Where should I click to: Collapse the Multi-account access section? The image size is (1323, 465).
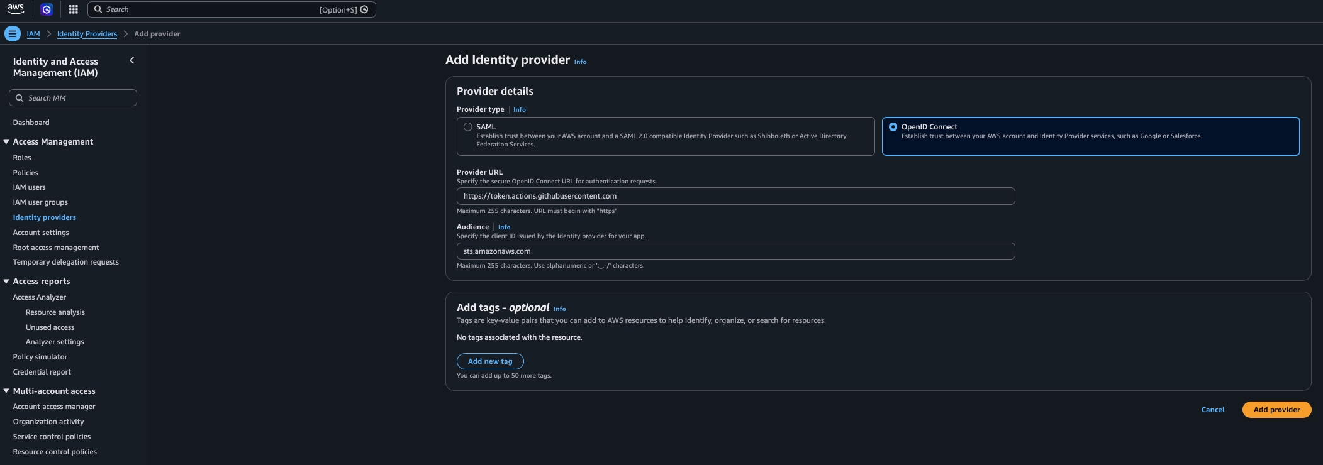(x=6, y=391)
